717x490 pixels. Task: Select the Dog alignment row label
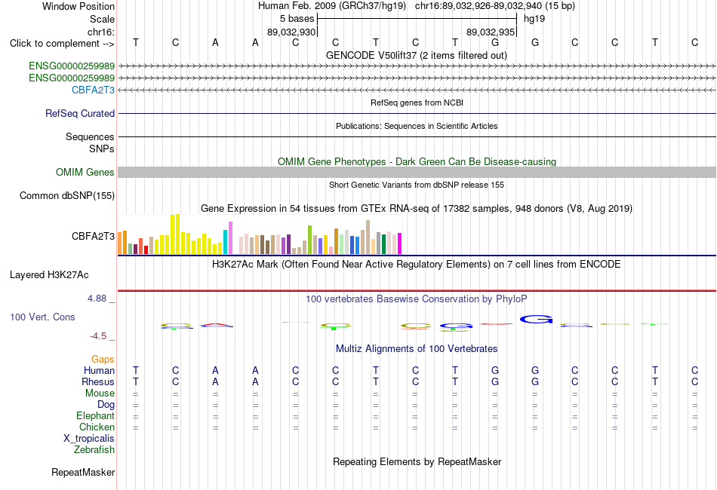(106, 404)
